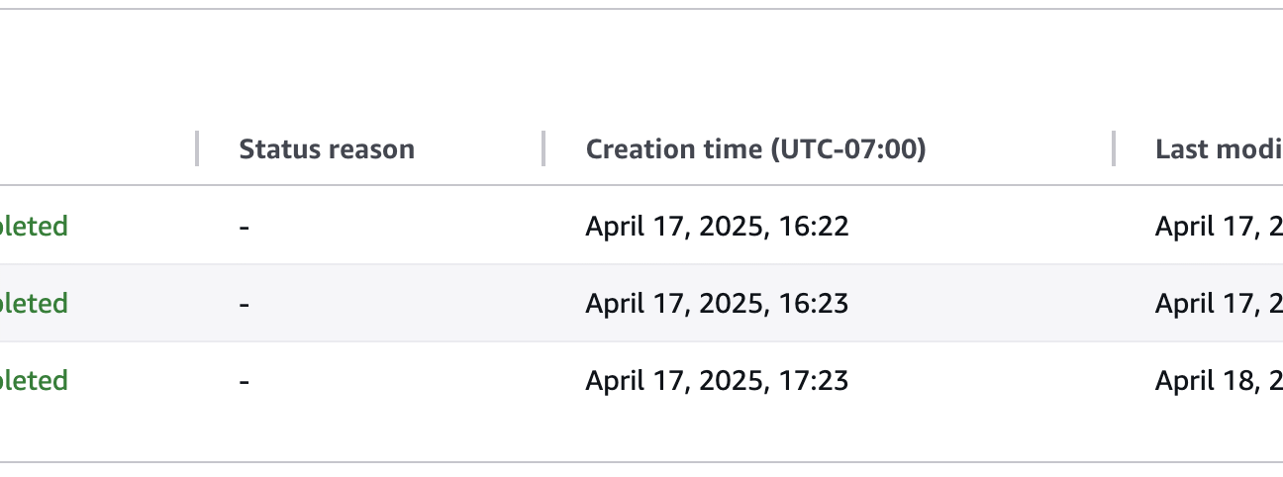
Task: Click last modified date in the 16:22 row
Action: coord(1219,227)
